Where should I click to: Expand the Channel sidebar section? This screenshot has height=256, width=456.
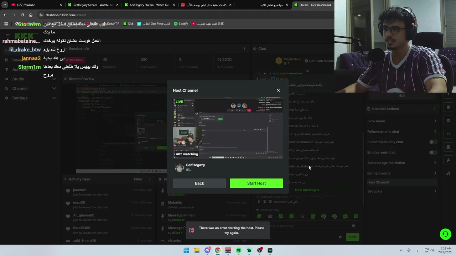tap(30, 89)
